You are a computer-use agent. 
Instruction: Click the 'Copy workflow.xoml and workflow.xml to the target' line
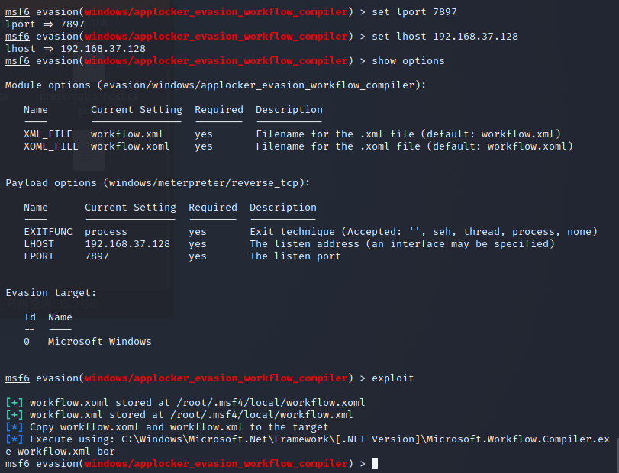[x=166, y=427]
